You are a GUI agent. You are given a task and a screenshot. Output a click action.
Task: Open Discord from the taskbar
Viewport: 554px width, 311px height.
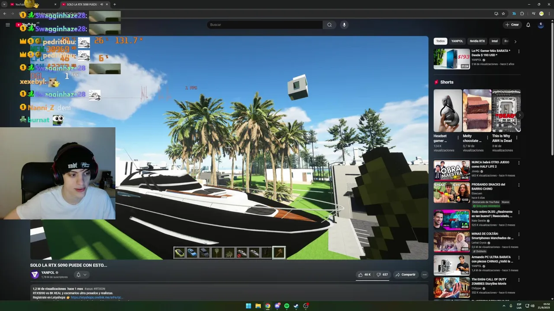[277, 306]
